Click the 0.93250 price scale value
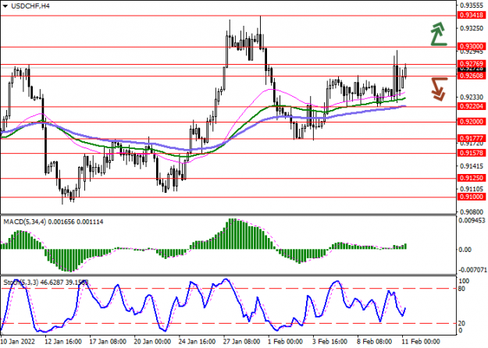The image size is (488, 348). (x=472, y=28)
